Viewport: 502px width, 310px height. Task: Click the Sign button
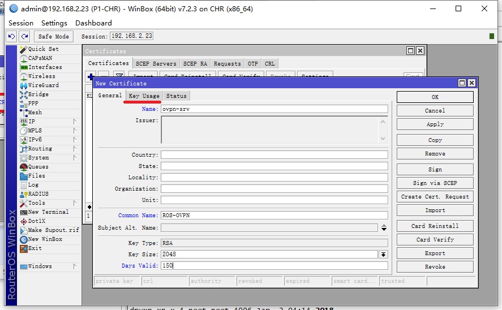(x=435, y=170)
